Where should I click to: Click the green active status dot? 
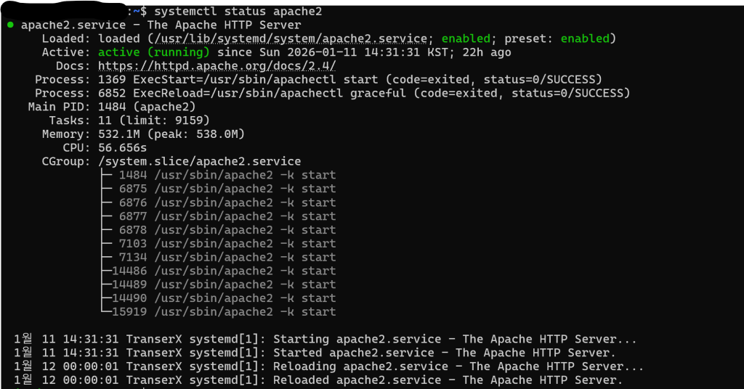coord(10,25)
